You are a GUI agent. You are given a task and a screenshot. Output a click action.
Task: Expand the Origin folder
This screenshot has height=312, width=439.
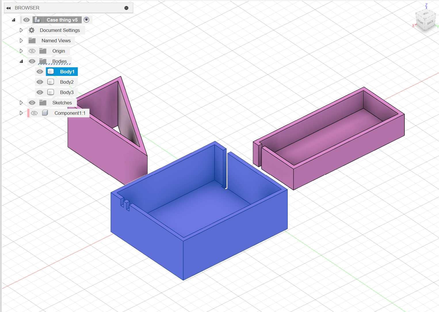tap(21, 51)
